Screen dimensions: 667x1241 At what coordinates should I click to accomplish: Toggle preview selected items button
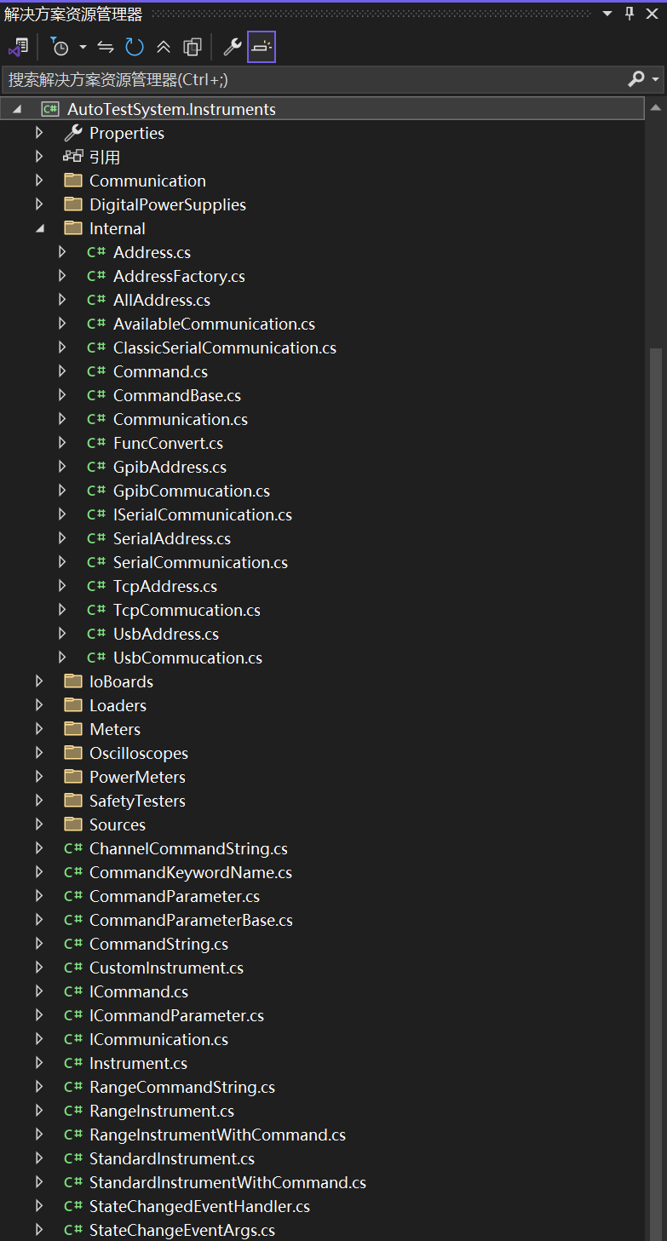point(262,47)
